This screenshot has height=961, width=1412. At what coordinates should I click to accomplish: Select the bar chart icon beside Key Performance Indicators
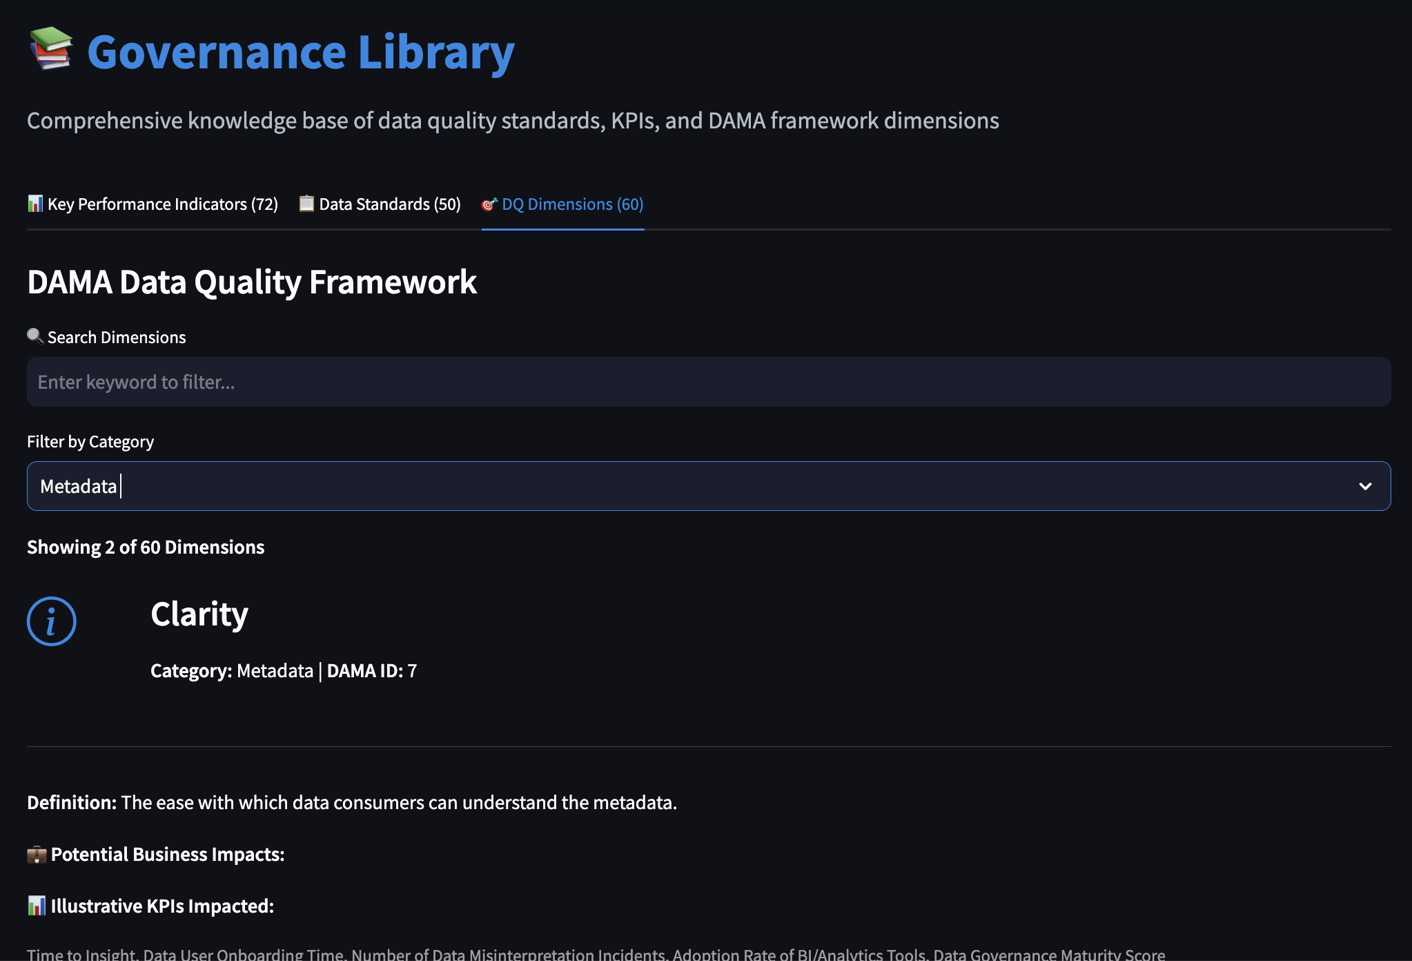34,204
